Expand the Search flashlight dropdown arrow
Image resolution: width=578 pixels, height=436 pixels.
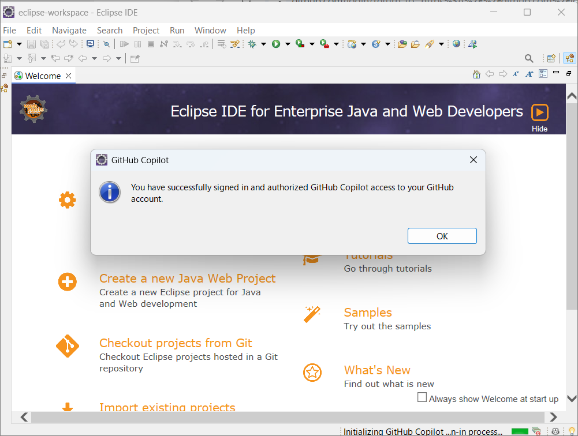coord(441,44)
